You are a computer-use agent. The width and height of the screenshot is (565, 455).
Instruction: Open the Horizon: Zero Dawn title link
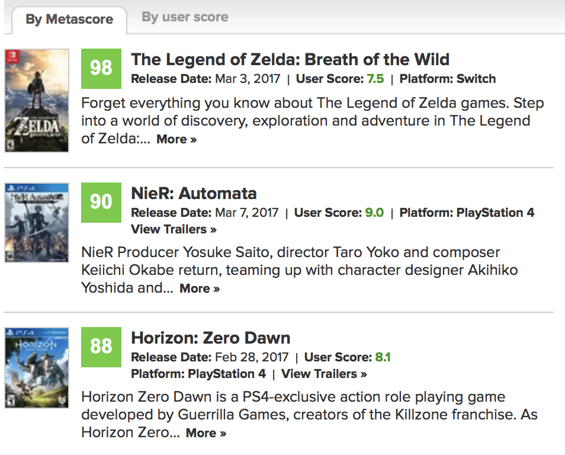coord(211,338)
